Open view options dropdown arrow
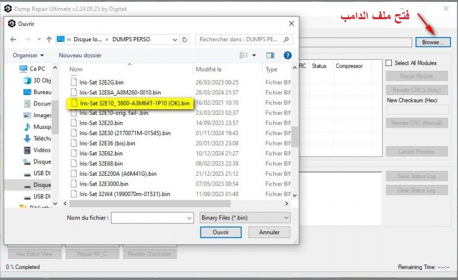 coord(254,56)
